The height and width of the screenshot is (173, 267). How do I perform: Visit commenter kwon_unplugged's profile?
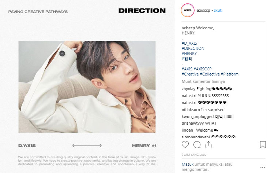pyautogui.click(x=198, y=117)
